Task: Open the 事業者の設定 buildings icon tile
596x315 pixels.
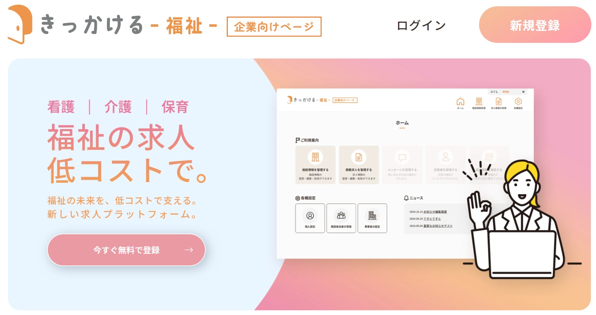Action: (372, 218)
